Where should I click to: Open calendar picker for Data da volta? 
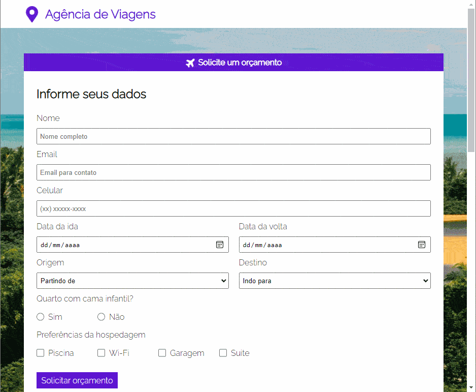pos(422,245)
